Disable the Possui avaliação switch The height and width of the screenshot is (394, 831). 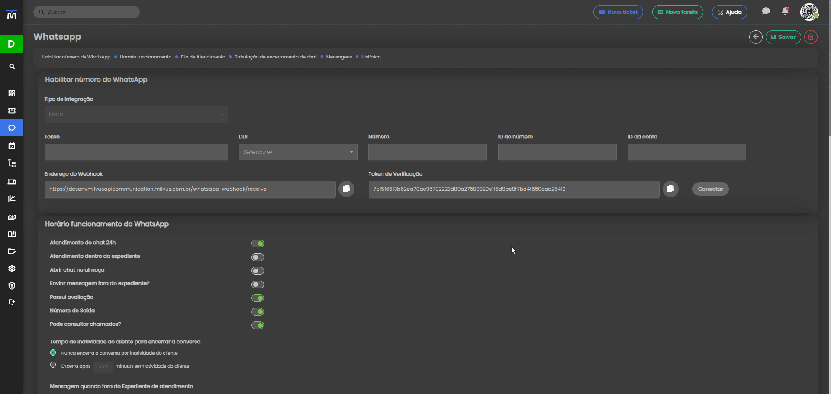tap(258, 298)
